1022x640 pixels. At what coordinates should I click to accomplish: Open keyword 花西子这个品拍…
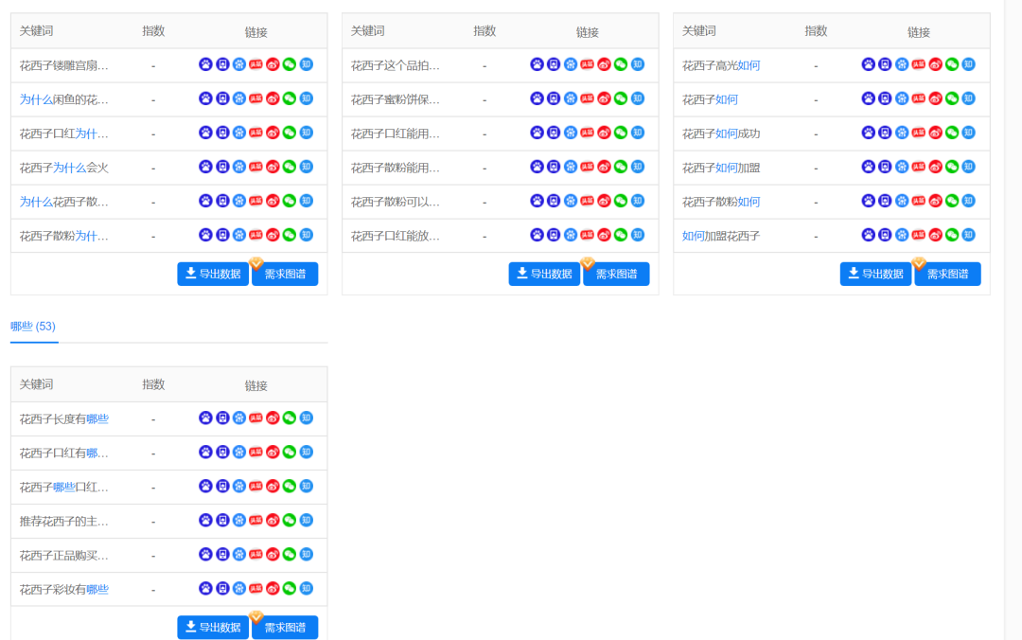click(x=395, y=66)
